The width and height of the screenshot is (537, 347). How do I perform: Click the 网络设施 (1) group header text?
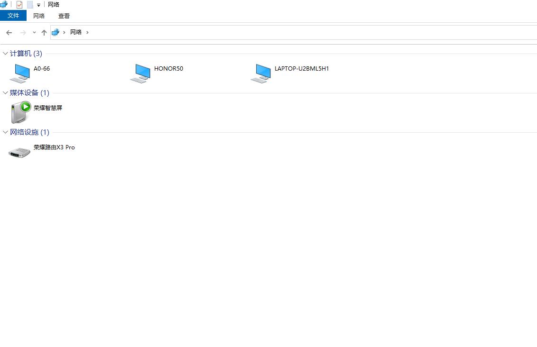coord(29,132)
